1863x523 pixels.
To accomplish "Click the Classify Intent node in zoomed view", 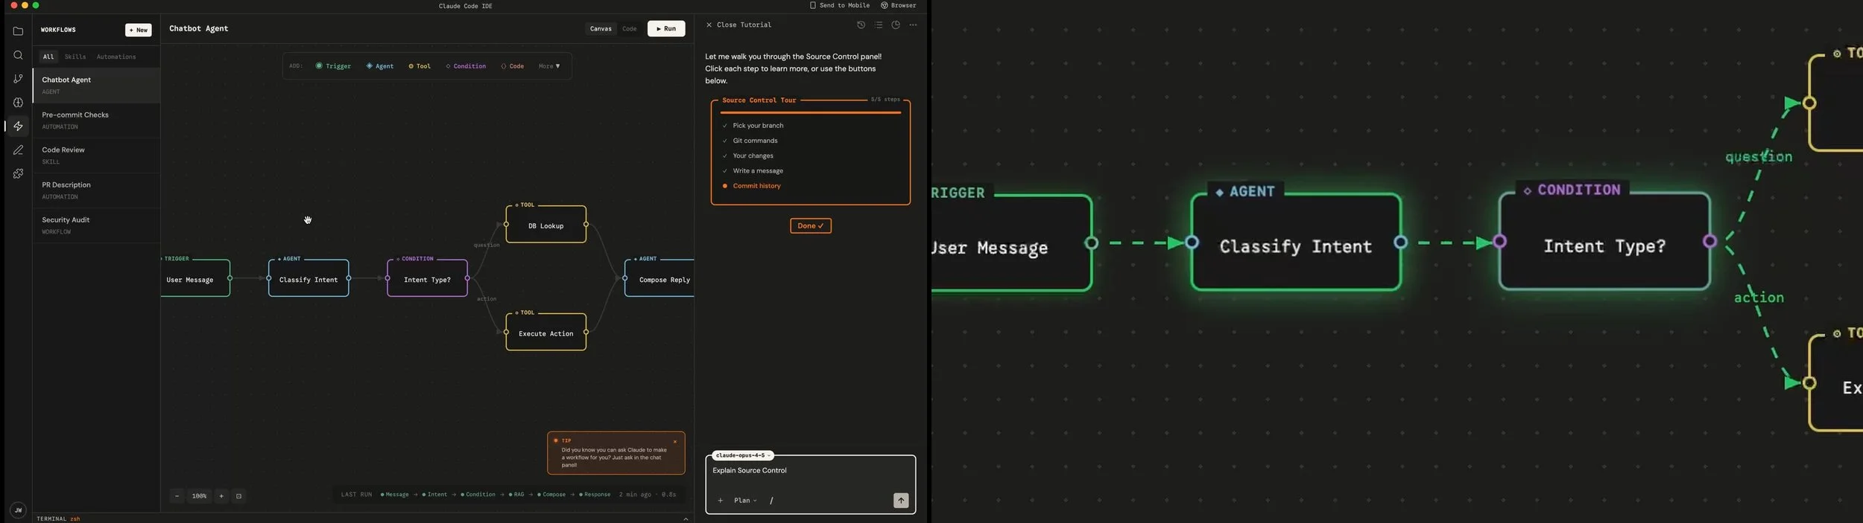I will point(1296,243).
